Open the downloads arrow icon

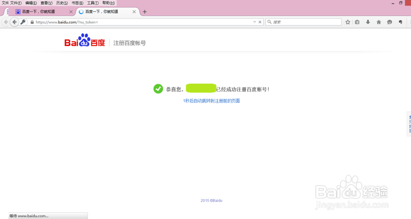pos(368,22)
